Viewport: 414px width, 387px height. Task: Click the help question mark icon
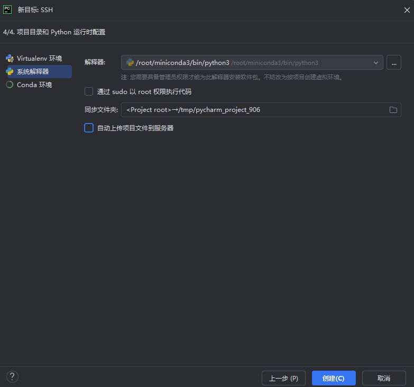12,377
